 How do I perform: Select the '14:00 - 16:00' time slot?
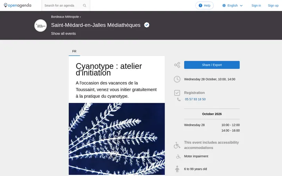coord(231,131)
